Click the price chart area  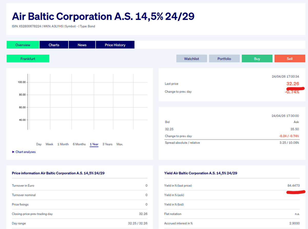87,102
